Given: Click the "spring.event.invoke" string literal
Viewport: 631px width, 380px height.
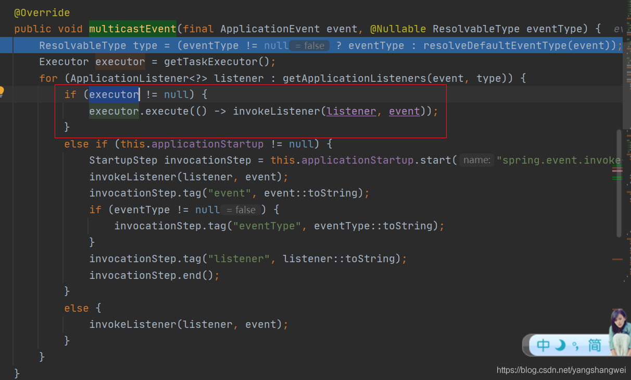Looking at the screenshot, I should coord(560,160).
